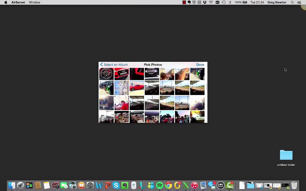
Task: Open MSN Messenger in the Dock
Action: tap(151, 185)
